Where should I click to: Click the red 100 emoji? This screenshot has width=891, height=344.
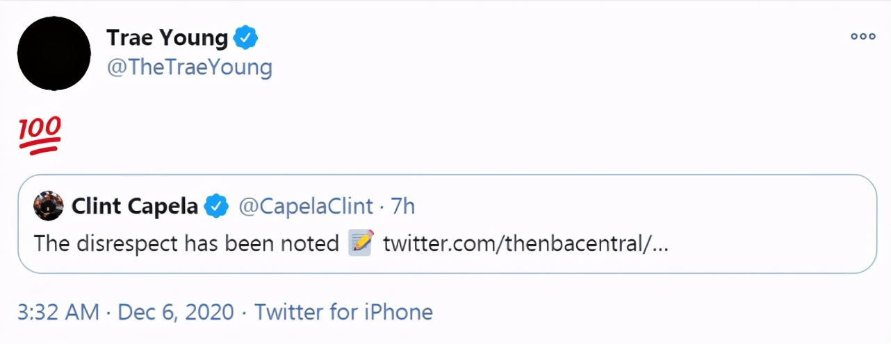pos(40,135)
